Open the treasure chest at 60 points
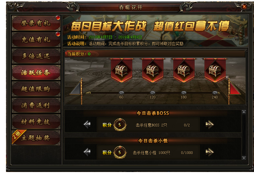This screenshot has width=254, height=175. coord(121,71)
